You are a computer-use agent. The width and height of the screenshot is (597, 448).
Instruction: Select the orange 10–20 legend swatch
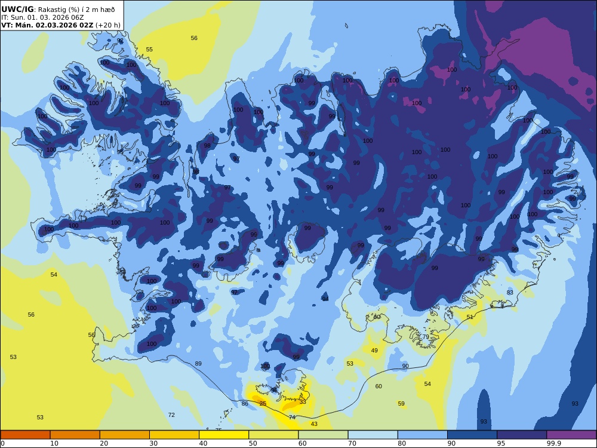(75, 435)
